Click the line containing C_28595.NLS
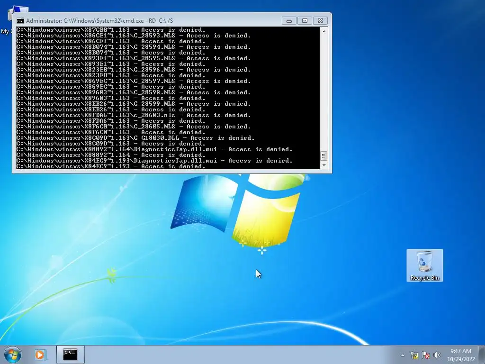The image size is (485, 364). [134, 58]
